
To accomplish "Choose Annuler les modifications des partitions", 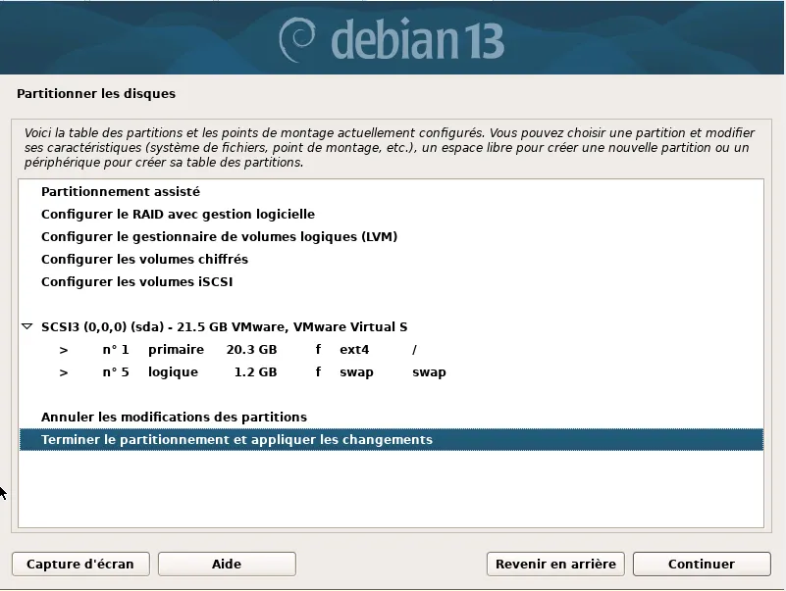I will coord(174,418).
